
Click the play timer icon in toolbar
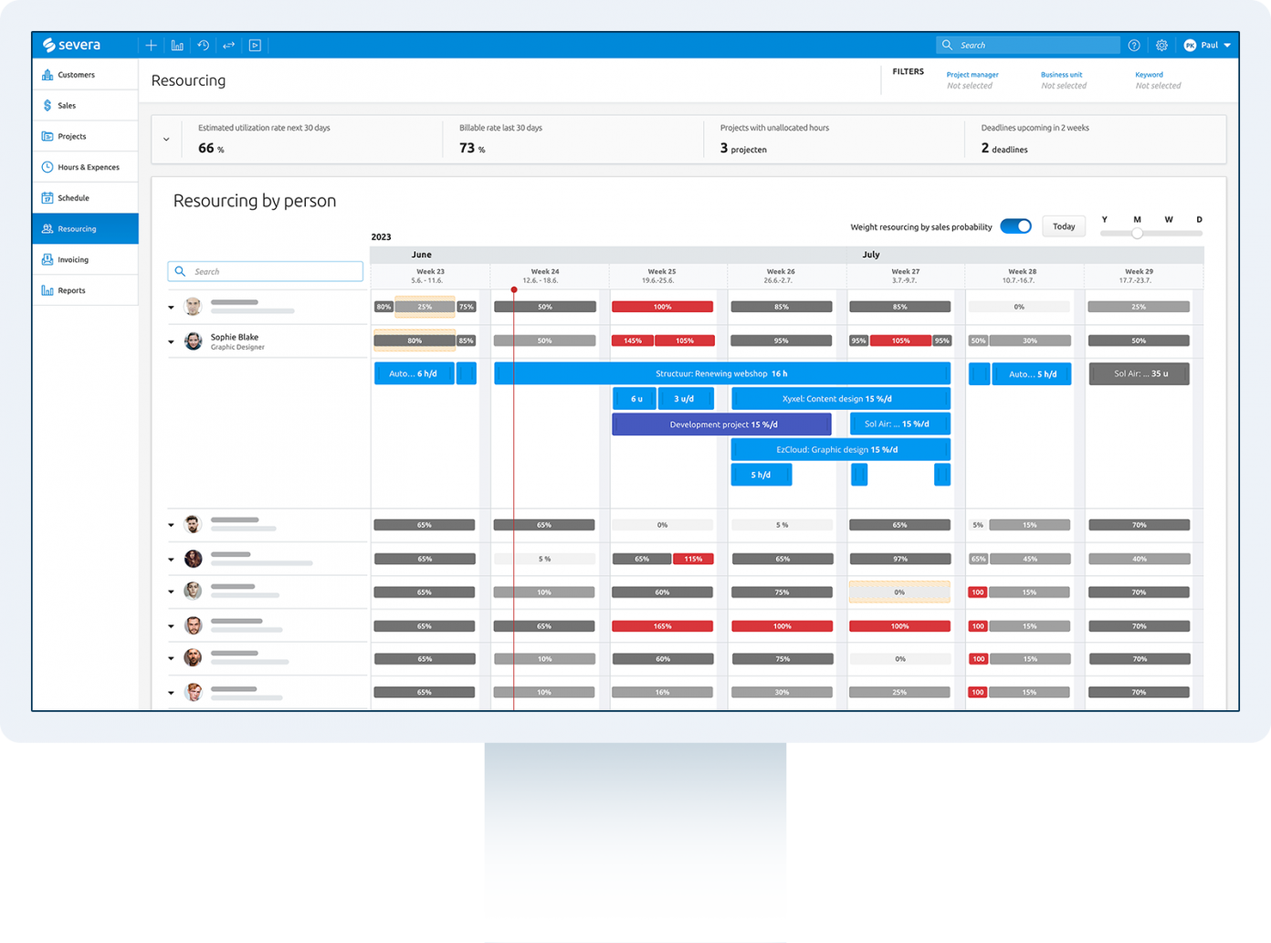tap(255, 45)
